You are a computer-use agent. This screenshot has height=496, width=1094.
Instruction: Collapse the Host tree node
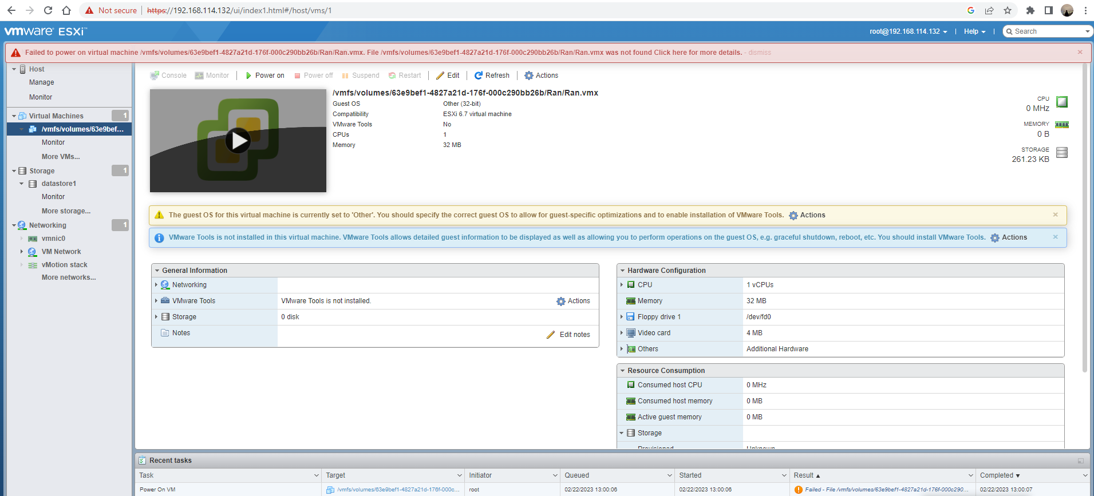pos(14,69)
